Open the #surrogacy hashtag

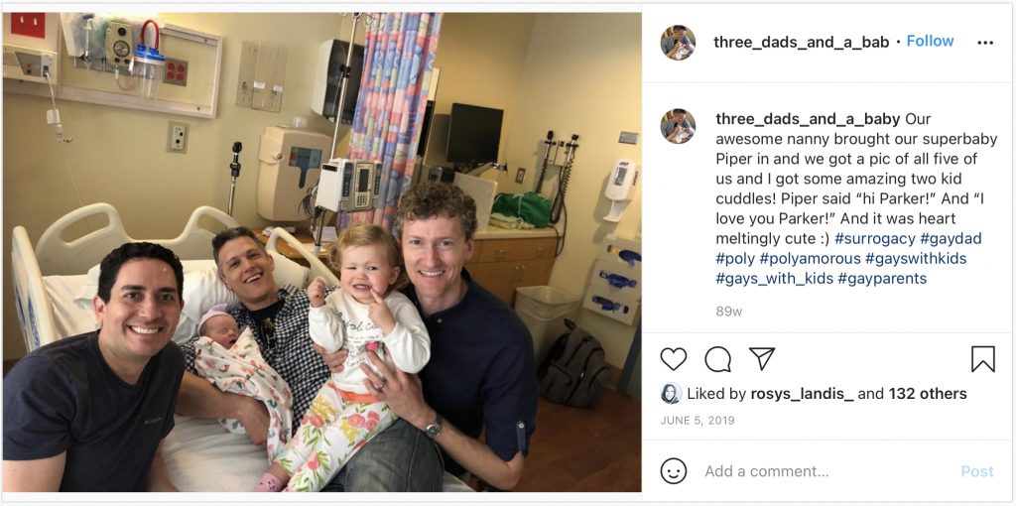(875, 238)
